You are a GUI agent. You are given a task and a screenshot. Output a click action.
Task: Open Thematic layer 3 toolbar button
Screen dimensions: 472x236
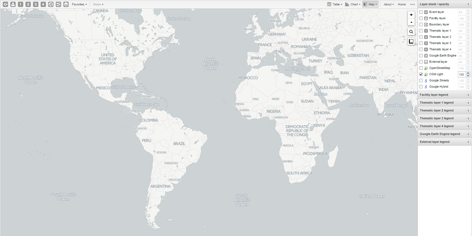click(36, 4)
